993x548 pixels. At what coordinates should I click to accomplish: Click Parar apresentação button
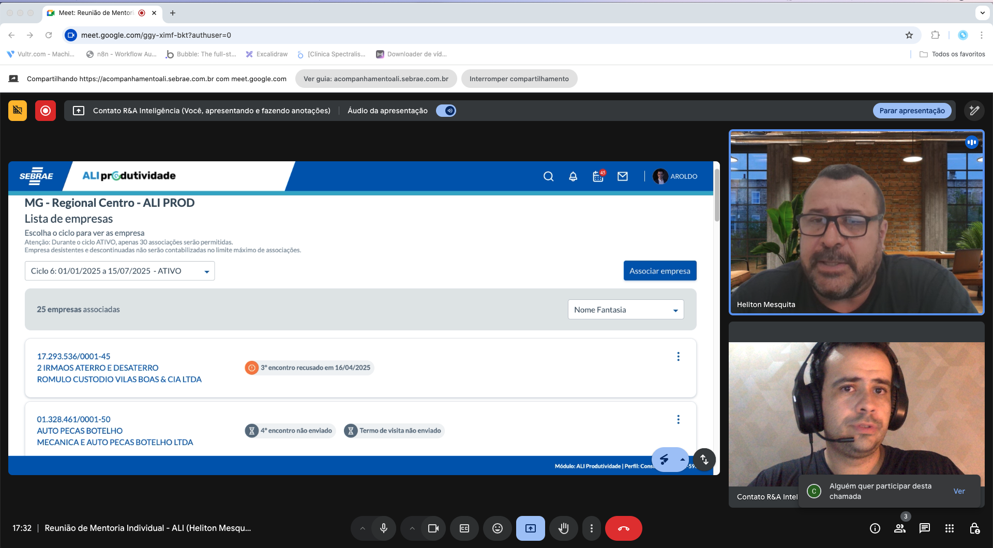coord(912,111)
